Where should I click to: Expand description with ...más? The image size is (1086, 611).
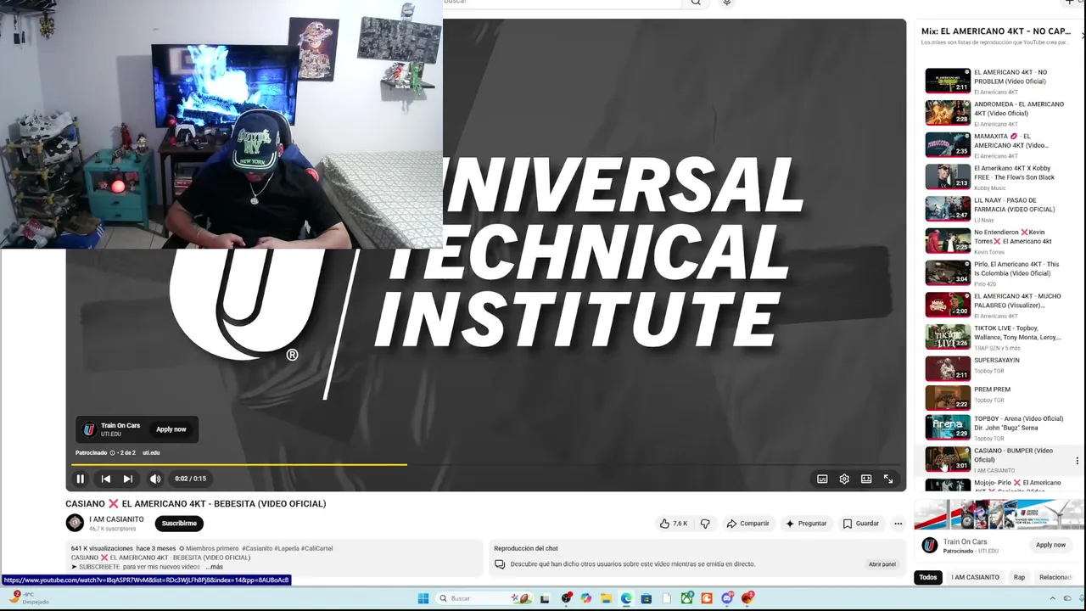pos(214,567)
